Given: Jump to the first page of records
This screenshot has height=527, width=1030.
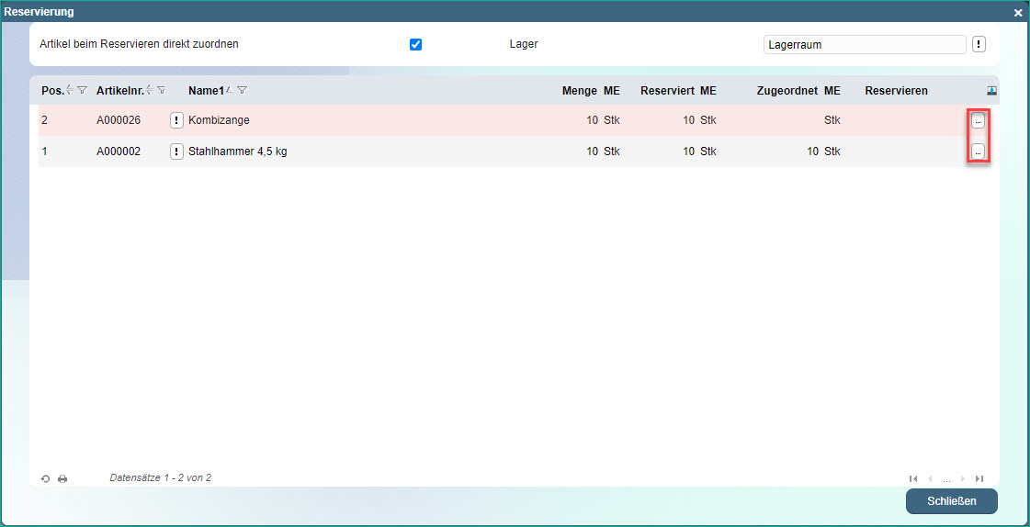Looking at the screenshot, I should pos(912,478).
